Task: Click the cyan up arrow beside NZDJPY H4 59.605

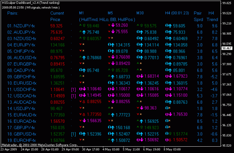Action: click(x=170, y=26)
